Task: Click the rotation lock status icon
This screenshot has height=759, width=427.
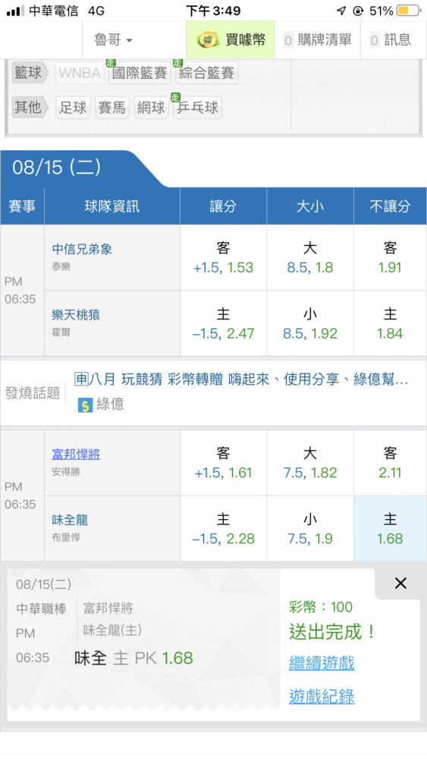Action: pyautogui.click(x=358, y=11)
